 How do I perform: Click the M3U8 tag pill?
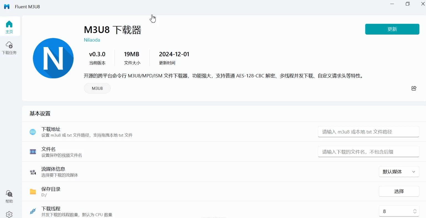[x=97, y=88]
